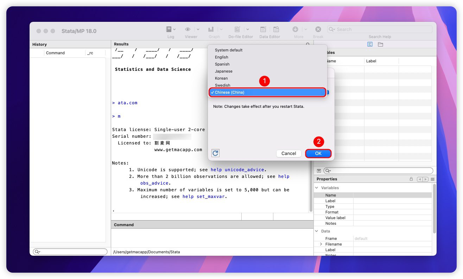
Task: Collapse the Variables properties section
Action: tap(317, 188)
